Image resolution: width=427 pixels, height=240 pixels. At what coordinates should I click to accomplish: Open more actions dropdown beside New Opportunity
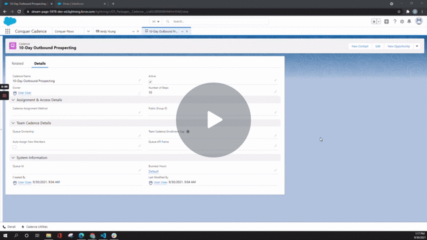click(x=417, y=46)
